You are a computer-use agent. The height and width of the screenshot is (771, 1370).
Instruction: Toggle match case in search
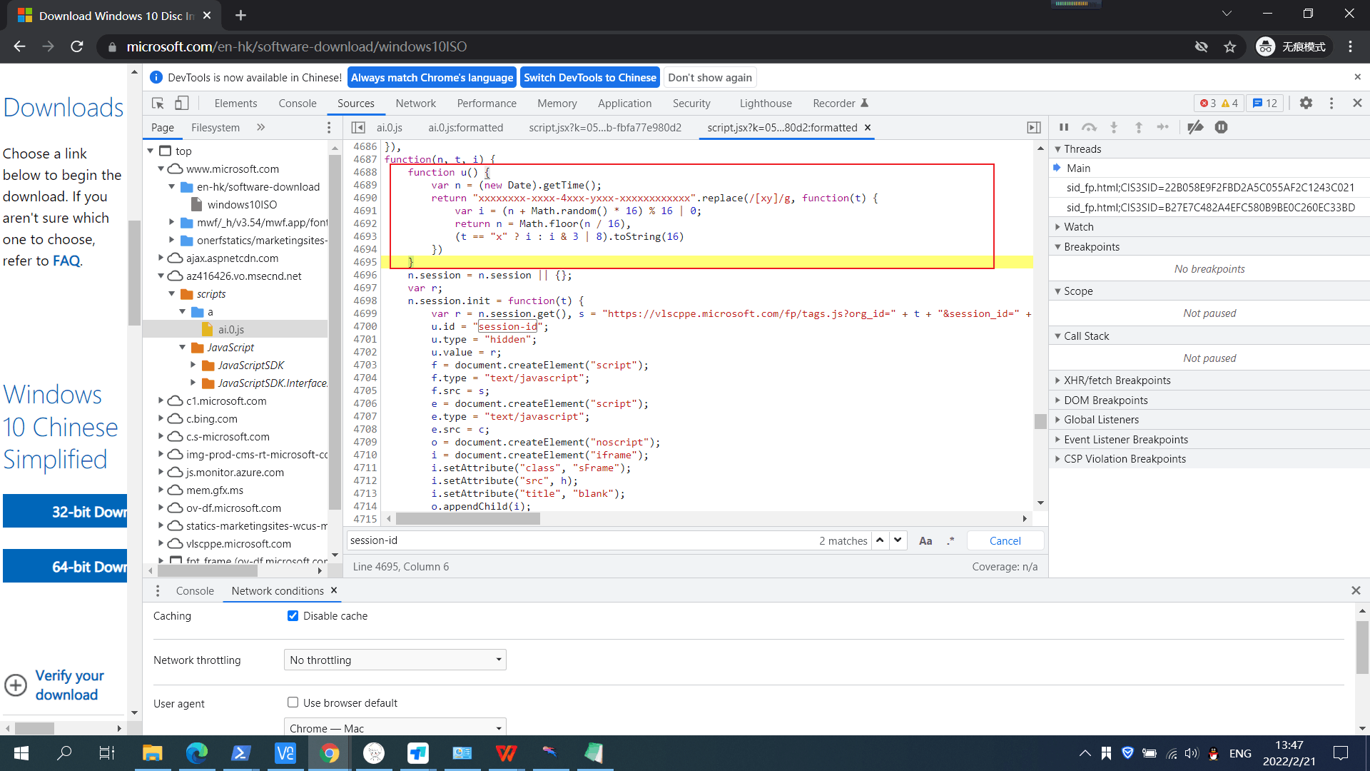[925, 541]
